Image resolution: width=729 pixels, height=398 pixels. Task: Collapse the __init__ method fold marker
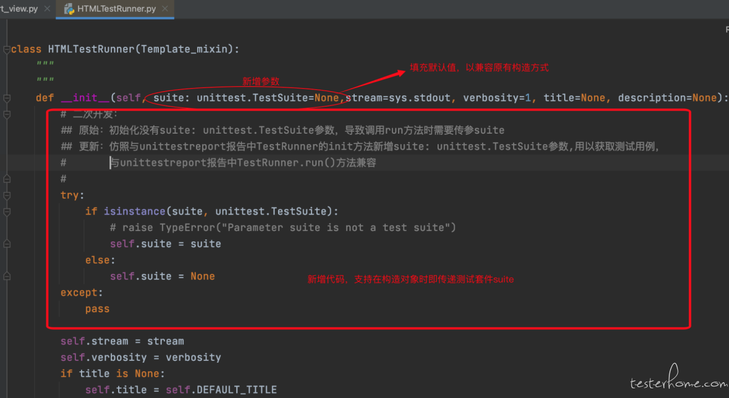[7, 98]
